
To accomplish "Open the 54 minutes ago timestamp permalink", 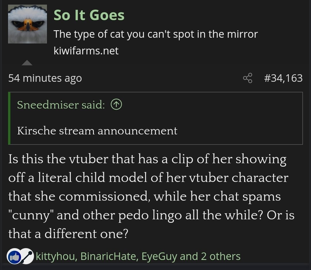I will coord(45,78).
